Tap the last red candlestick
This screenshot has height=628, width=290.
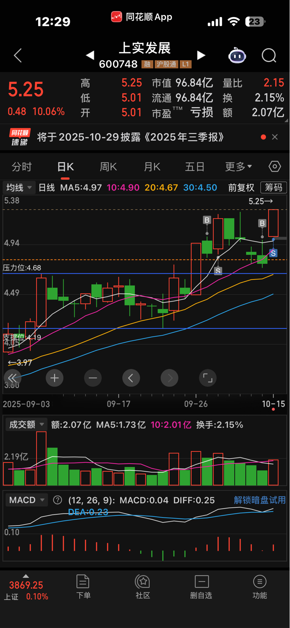click(273, 223)
